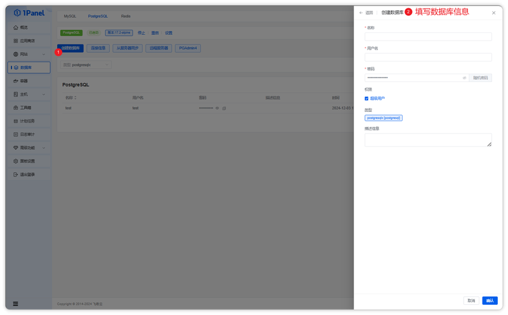Expand the 主机 host sidebar submenu

pyautogui.click(x=44, y=94)
